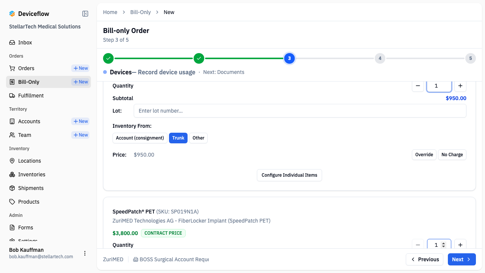Screen dimensions: 485x273
Task: Open the Locations sidebar item
Action: click(x=48, y=161)
